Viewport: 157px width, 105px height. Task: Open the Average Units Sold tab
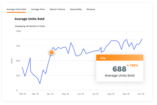tap(16, 9)
